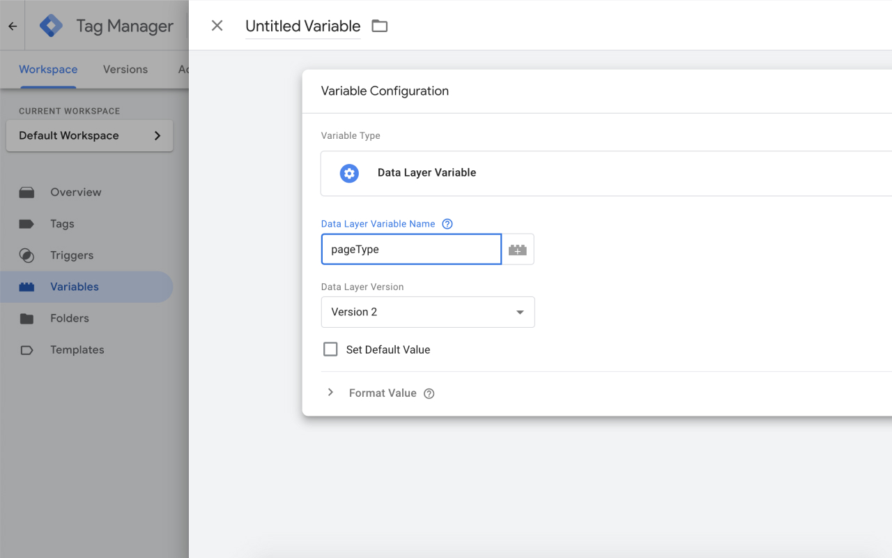
Task: Go to Tags in the sidebar
Action: point(62,224)
